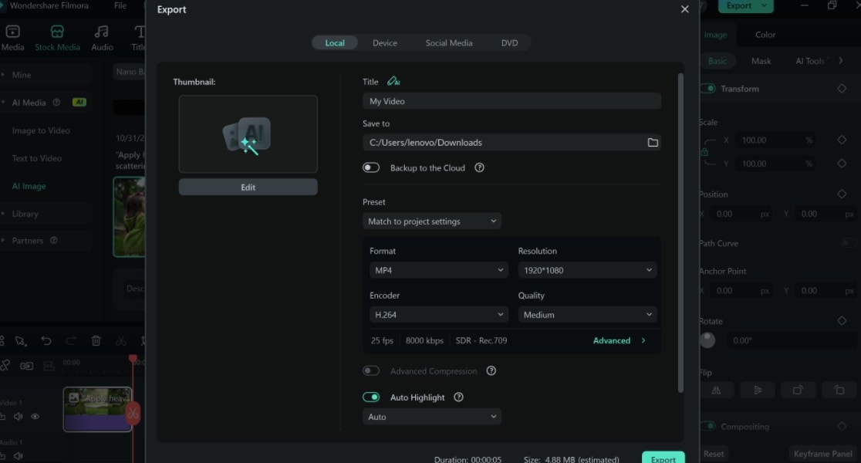
Task: Close the Export dialog
Action: (684, 9)
